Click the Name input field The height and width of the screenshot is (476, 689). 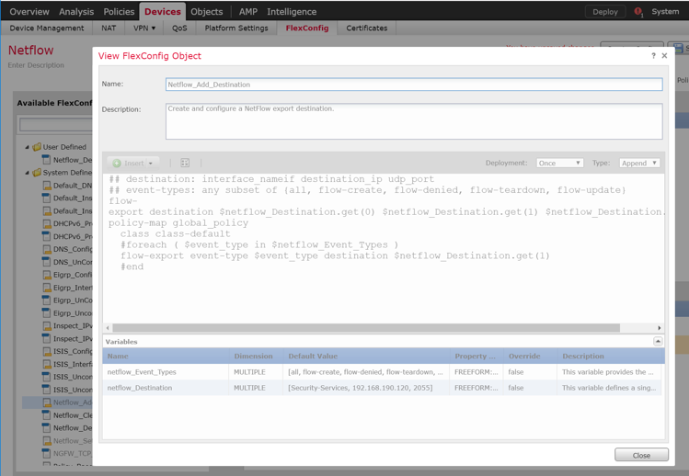coord(413,85)
